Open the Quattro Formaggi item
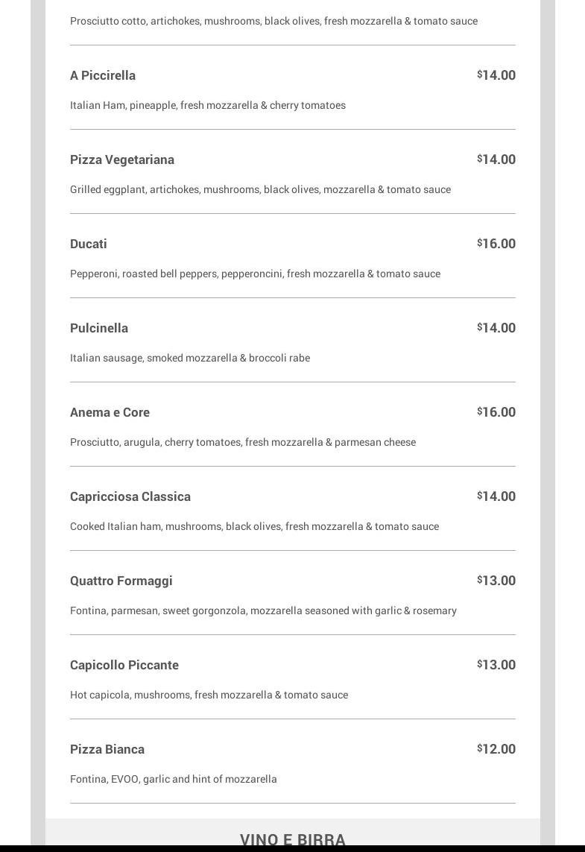The height and width of the screenshot is (852, 585). [121, 581]
